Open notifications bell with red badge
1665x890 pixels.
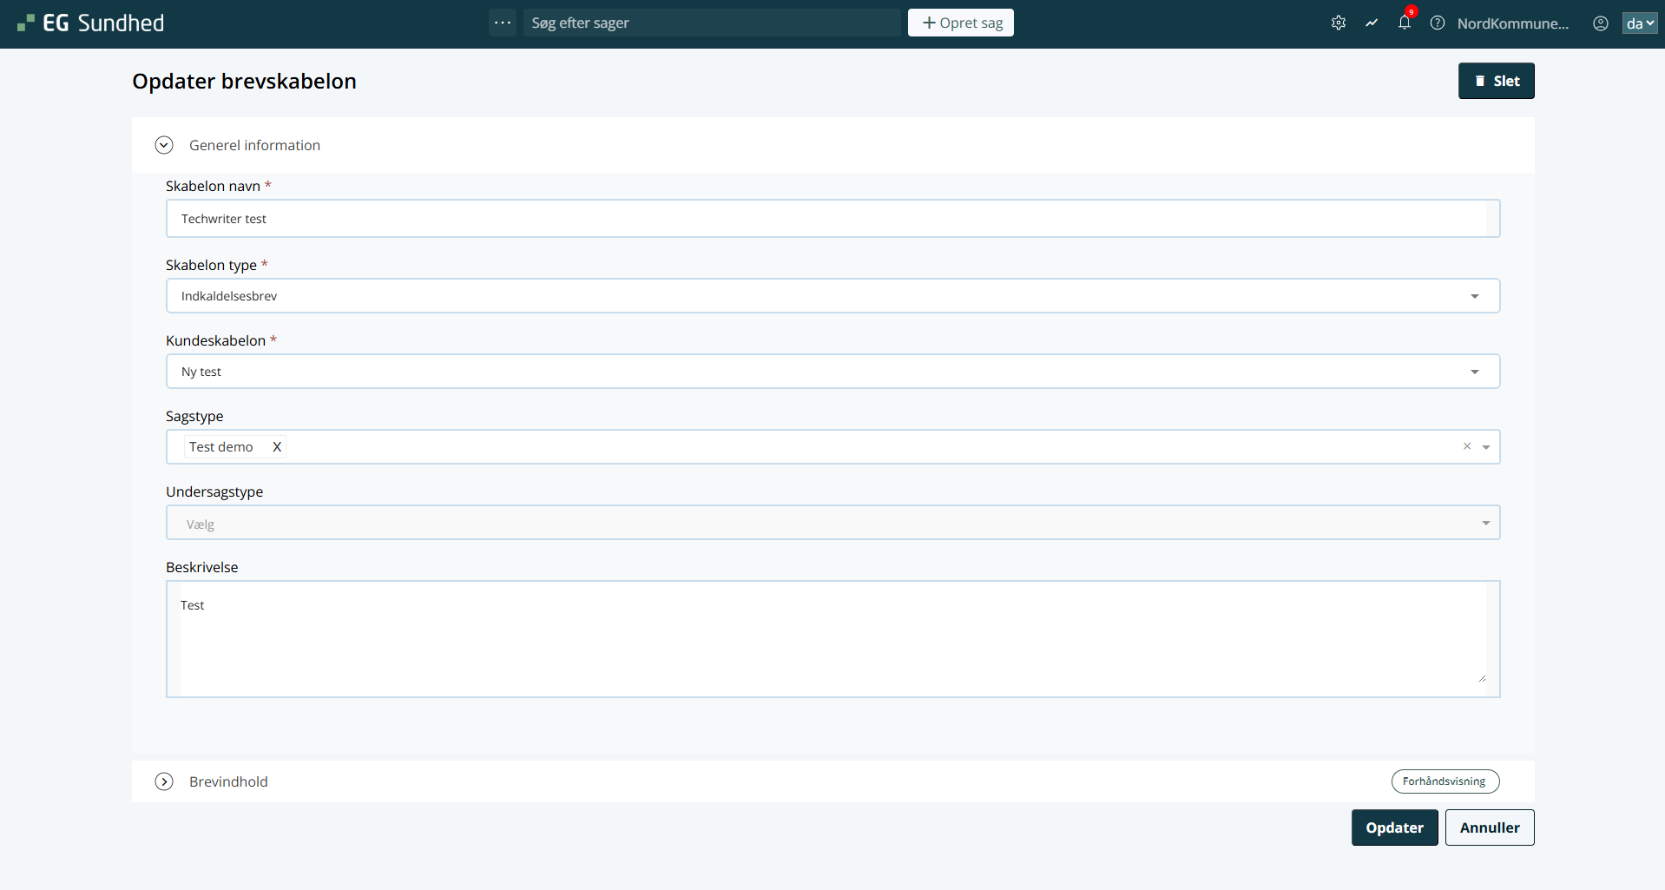[1405, 23]
